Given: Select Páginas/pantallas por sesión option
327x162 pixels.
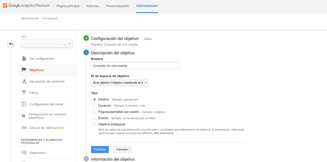Looking at the screenshot, I should pyautogui.click(x=95, y=112).
